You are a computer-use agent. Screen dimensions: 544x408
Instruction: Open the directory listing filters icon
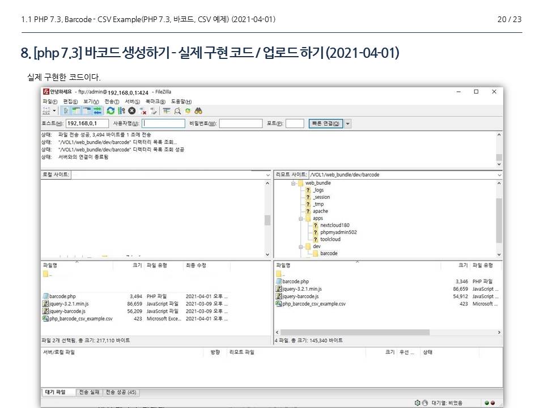pyautogui.click(x=167, y=111)
